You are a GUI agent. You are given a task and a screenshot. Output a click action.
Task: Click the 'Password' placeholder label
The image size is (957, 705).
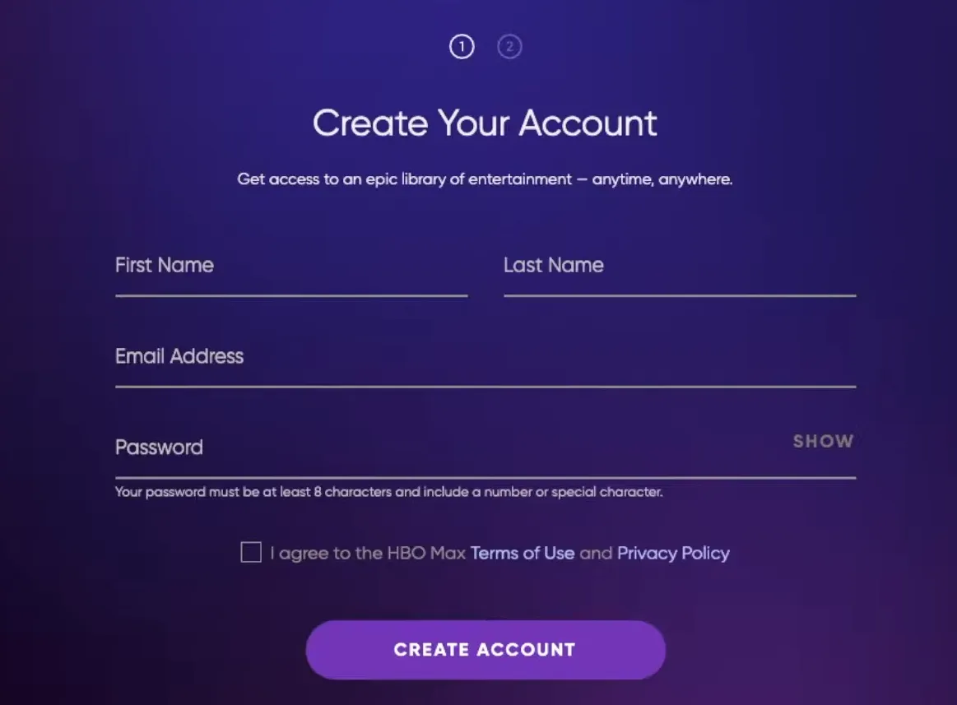159,448
